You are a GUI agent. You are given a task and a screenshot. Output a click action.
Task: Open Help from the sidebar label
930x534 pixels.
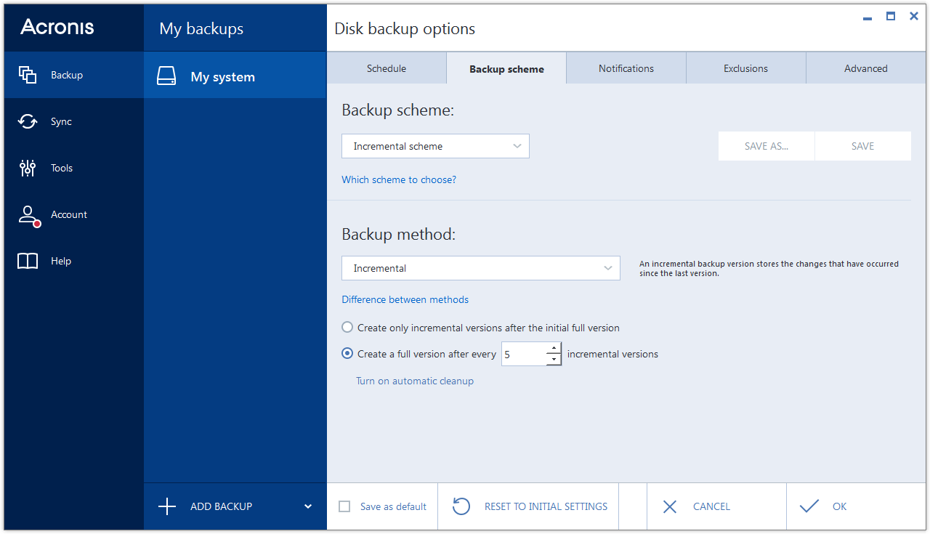pyautogui.click(x=61, y=261)
